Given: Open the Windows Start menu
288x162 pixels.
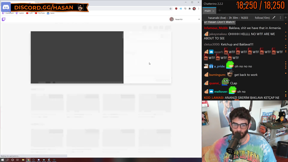Looking at the screenshot, I should click(x=2, y=160).
